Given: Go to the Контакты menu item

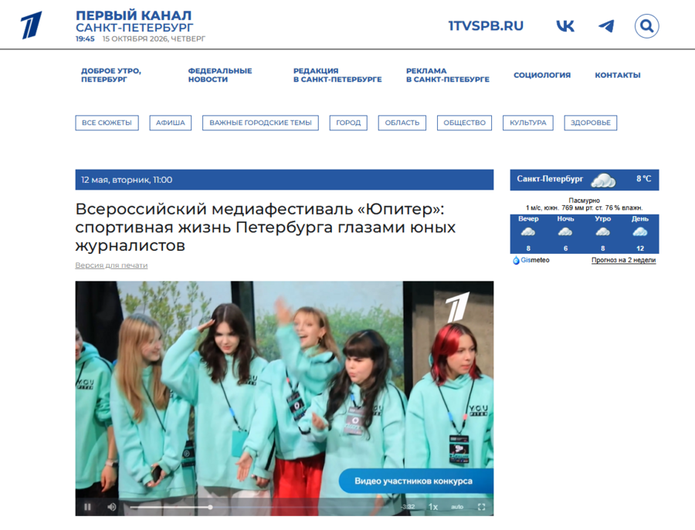Looking at the screenshot, I should [618, 76].
